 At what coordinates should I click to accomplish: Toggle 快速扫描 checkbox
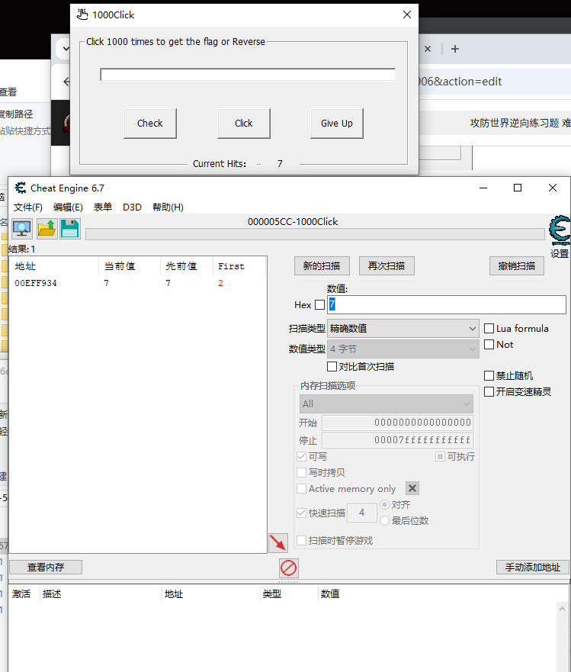click(302, 513)
